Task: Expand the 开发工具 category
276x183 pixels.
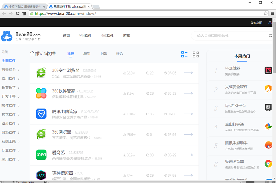Action: [10, 96]
